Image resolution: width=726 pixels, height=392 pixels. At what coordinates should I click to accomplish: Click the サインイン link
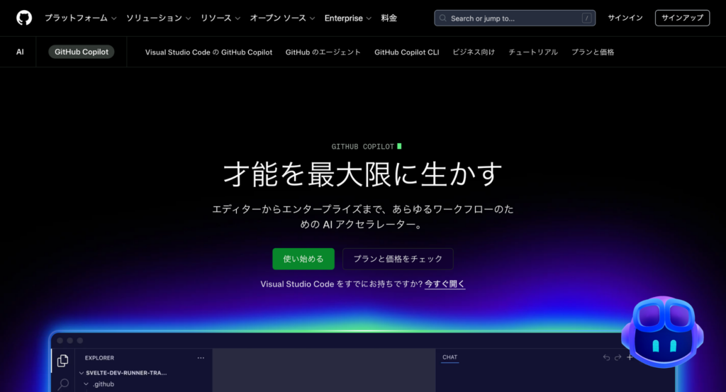(x=625, y=18)
